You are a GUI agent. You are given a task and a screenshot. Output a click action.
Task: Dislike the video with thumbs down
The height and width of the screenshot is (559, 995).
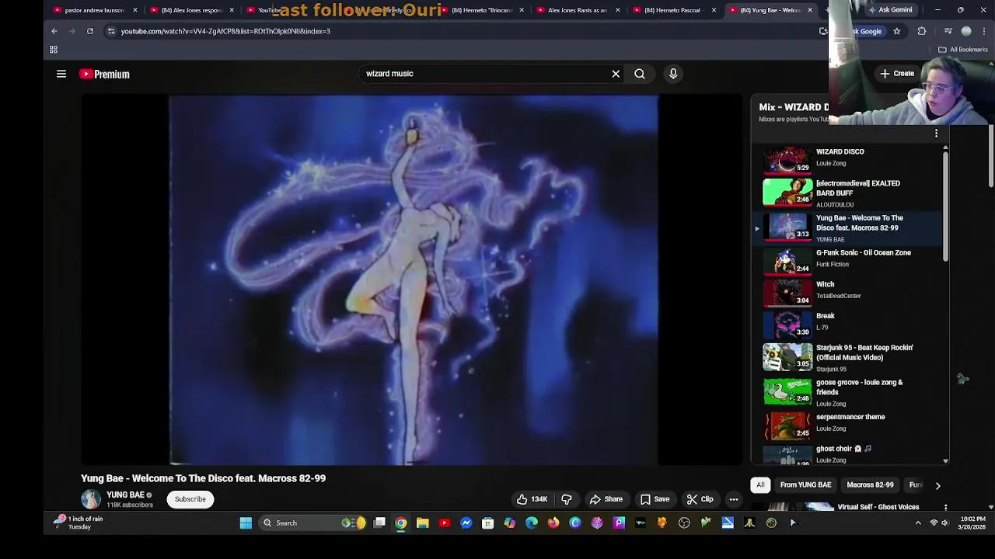pyautogui.click(x=567, y=499)
